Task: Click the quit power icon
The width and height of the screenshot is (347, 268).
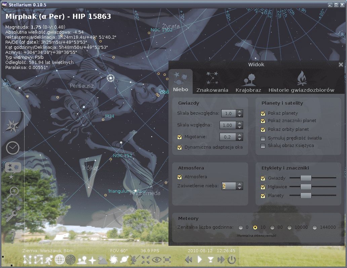Action: [x=232, y=260]
